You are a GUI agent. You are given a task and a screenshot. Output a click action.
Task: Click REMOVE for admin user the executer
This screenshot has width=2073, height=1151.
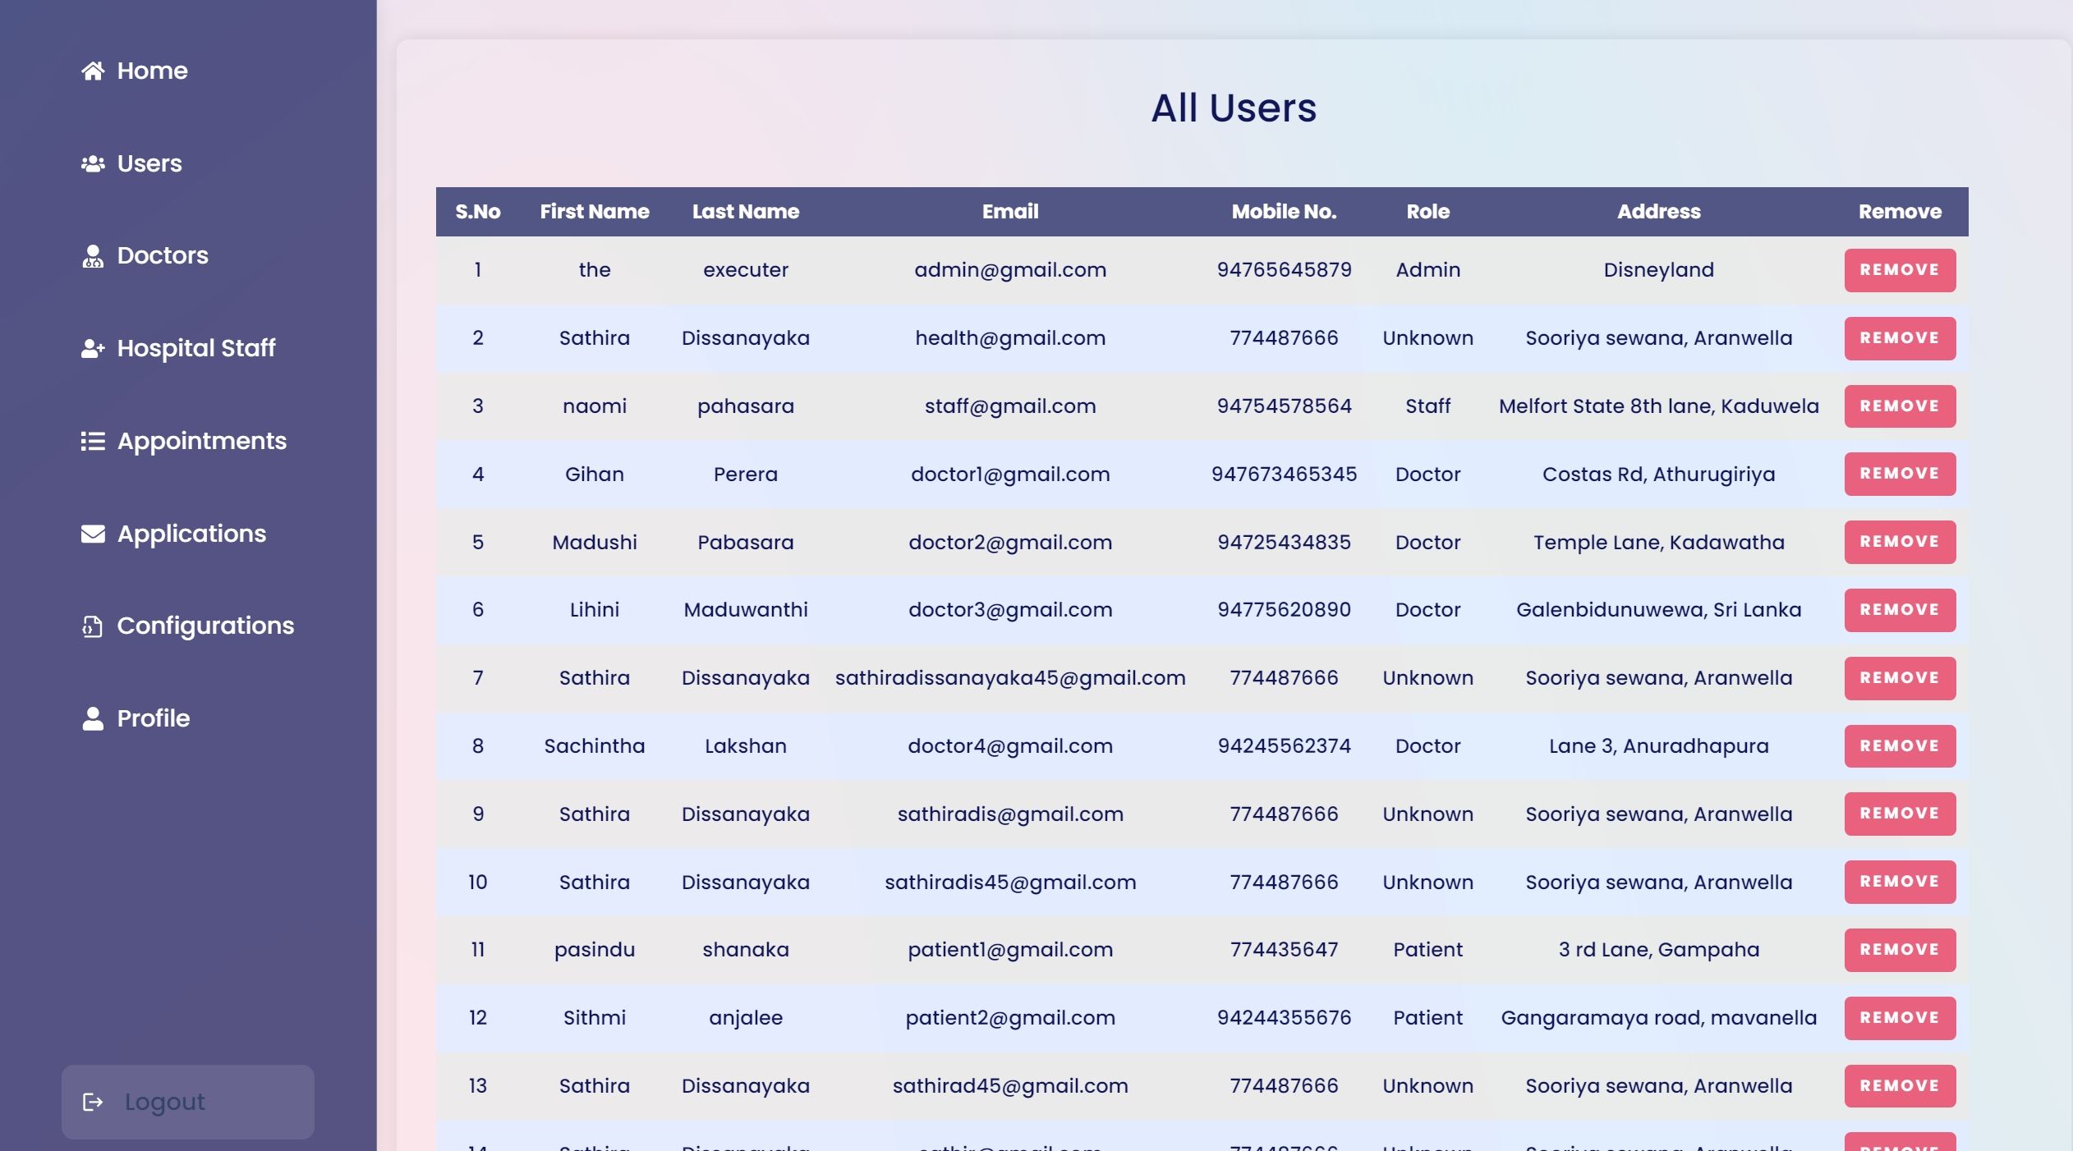(x=1900, y=269)
